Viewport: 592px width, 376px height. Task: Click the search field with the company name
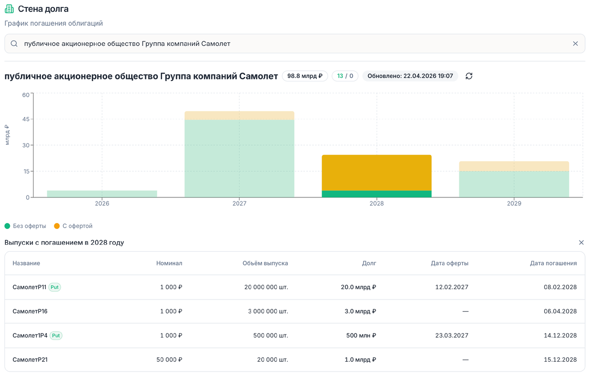(295, 43)
